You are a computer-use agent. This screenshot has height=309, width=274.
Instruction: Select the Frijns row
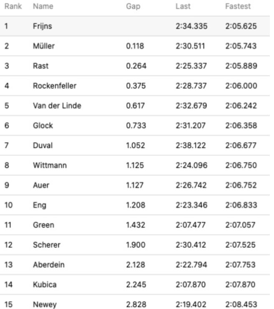pos(135,26)
